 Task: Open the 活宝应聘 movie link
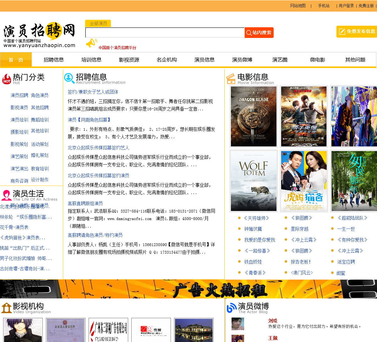coord(346,262)
